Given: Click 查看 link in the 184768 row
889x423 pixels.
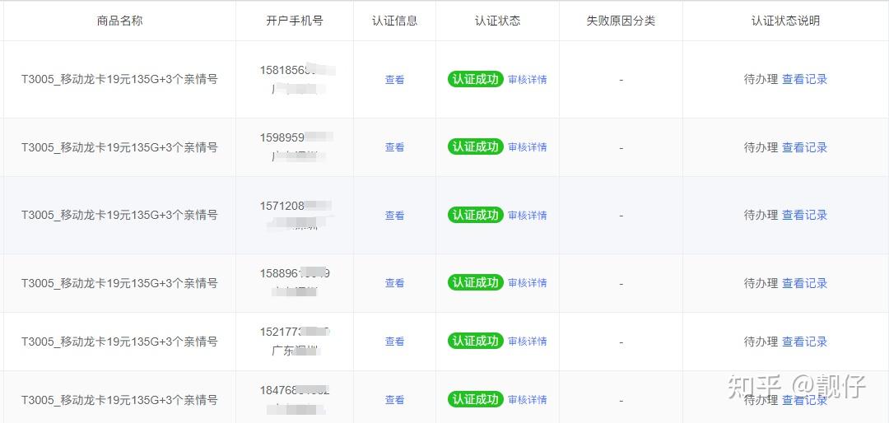Looking at the screenshot, I should pyautogui.click(x=394, y=400).
